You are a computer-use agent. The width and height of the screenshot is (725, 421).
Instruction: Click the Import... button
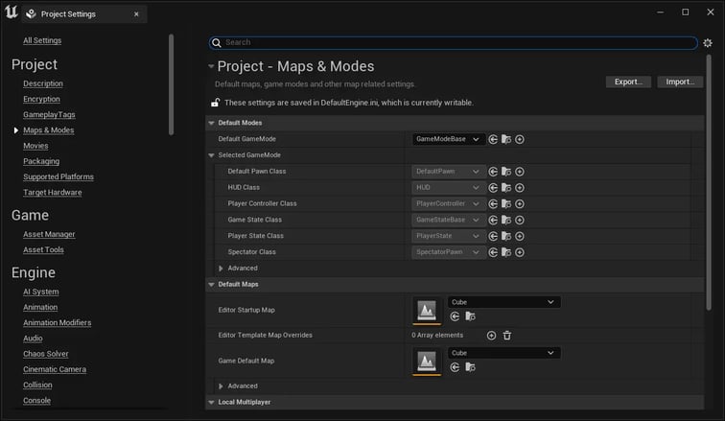tap(680, 82)
